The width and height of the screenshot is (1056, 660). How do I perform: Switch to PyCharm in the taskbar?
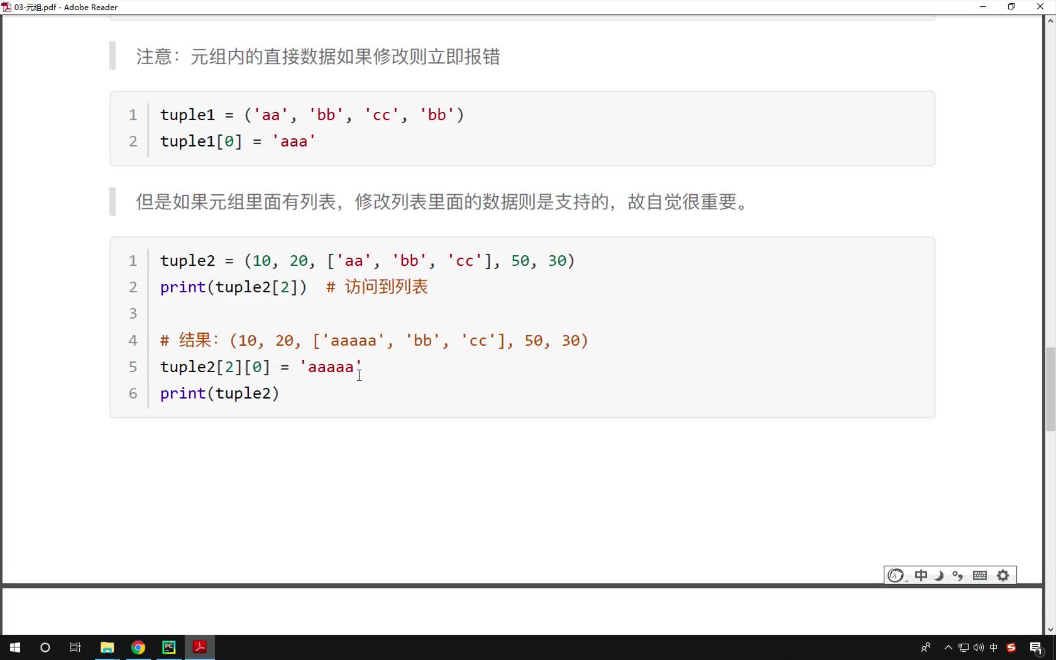click(169, 647)
